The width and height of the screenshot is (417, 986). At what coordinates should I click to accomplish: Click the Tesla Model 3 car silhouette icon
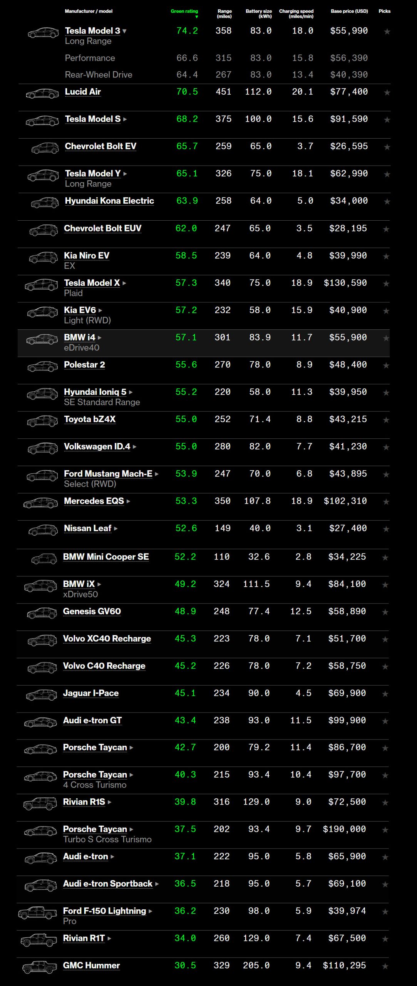43,33
